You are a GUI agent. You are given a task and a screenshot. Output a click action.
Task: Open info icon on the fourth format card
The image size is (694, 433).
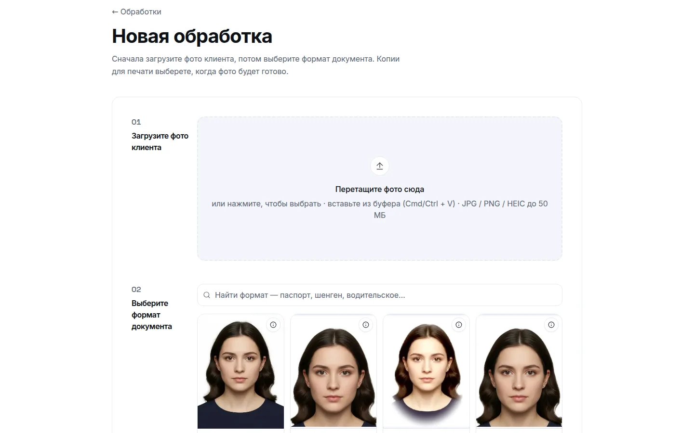tap(551, 325)
